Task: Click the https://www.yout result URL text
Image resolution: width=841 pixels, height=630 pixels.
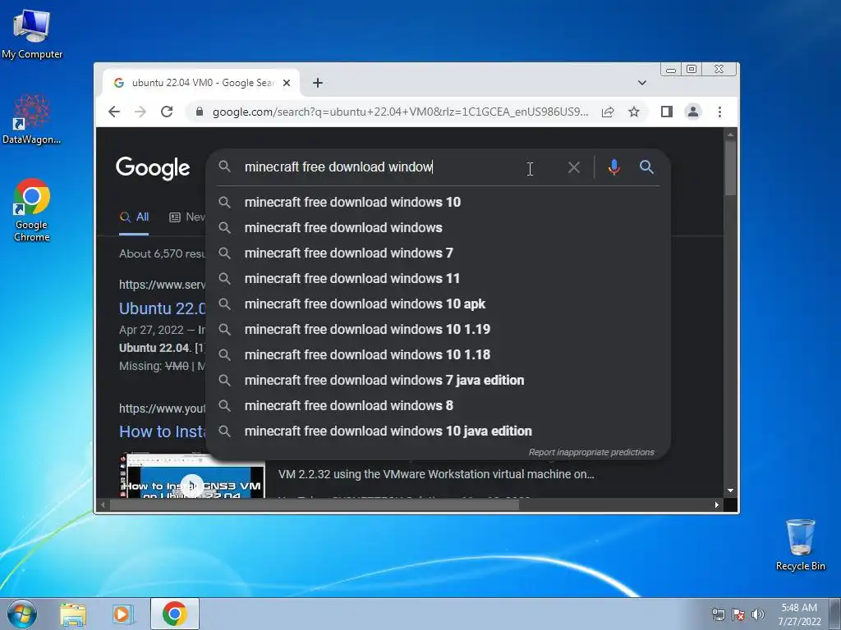Action: point(162,409)
